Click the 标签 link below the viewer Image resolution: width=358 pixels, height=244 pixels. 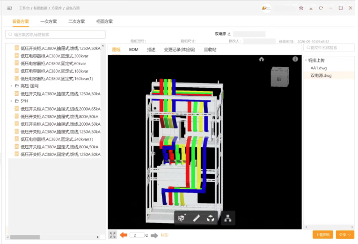tap(165, 235)
